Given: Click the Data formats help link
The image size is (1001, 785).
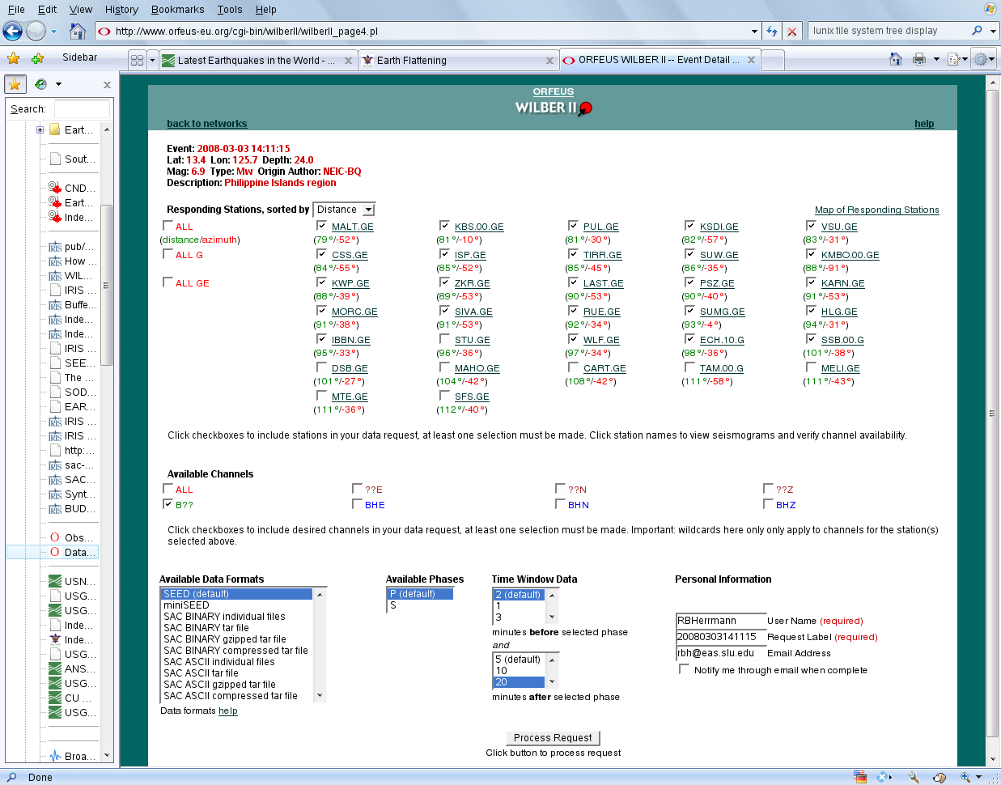Looking at the screenshot, I should 228,711.
